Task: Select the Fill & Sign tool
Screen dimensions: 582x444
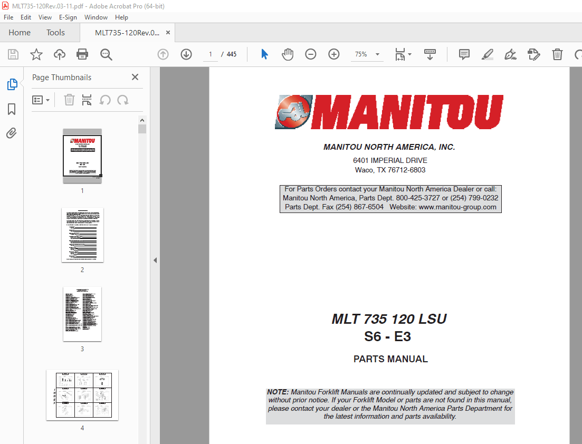Action: click(x=510, y=54)
